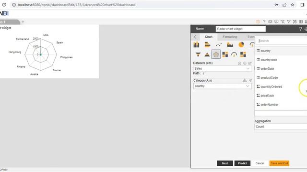Select the radar chart type icon

tap(216, 54)
